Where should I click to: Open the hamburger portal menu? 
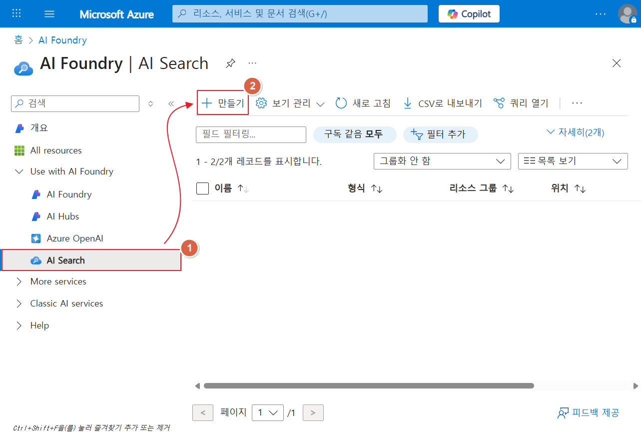tap(49, 13)
